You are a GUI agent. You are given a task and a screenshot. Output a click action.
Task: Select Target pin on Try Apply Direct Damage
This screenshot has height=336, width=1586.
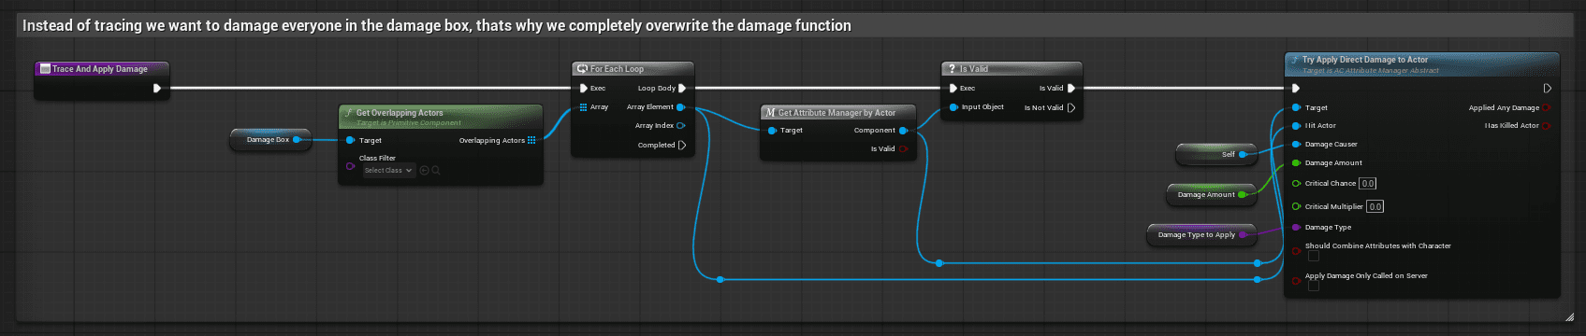(1296, 107)
